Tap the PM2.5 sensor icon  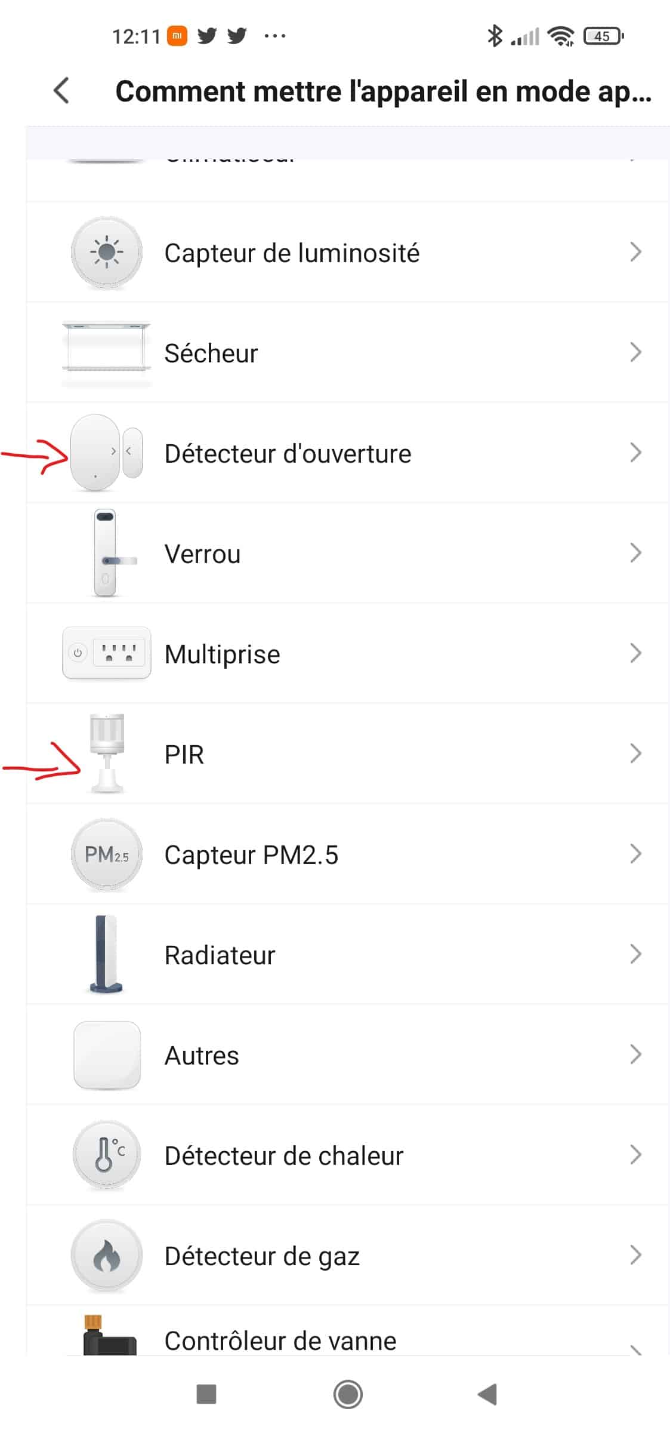107,854
